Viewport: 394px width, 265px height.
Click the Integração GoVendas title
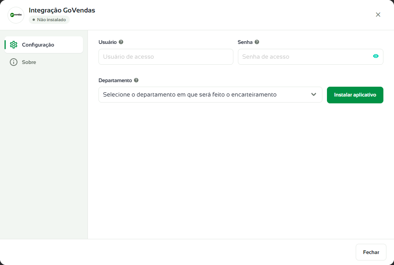[x=62, y=10]
